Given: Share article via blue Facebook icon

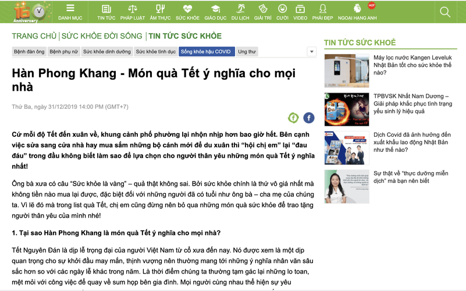Looking at the screenshot, I should (309, 118).
